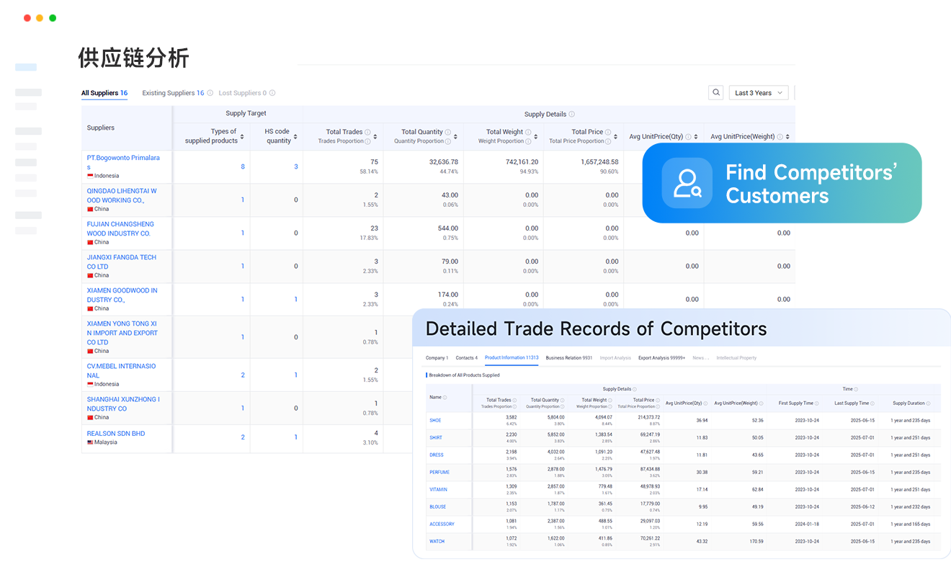Click the red macOS close dot

(27, 18)
